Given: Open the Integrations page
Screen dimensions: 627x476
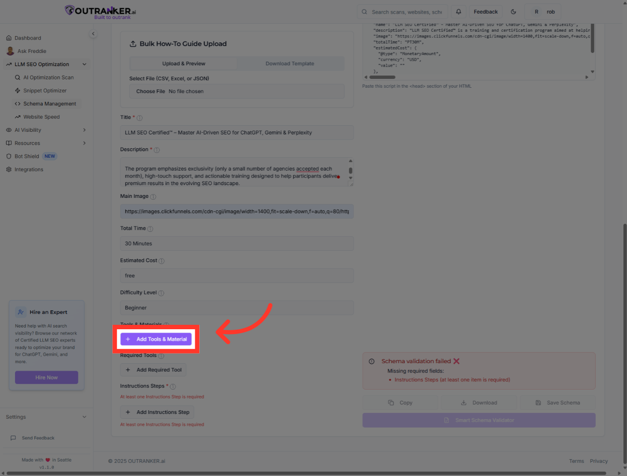Looking at the screenshot, I should (x=29, y=169).
